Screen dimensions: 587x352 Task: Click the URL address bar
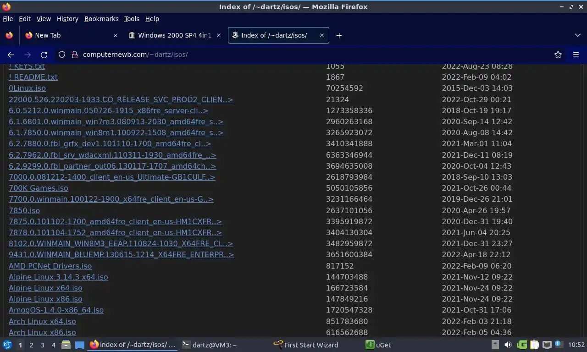[312, 55]
